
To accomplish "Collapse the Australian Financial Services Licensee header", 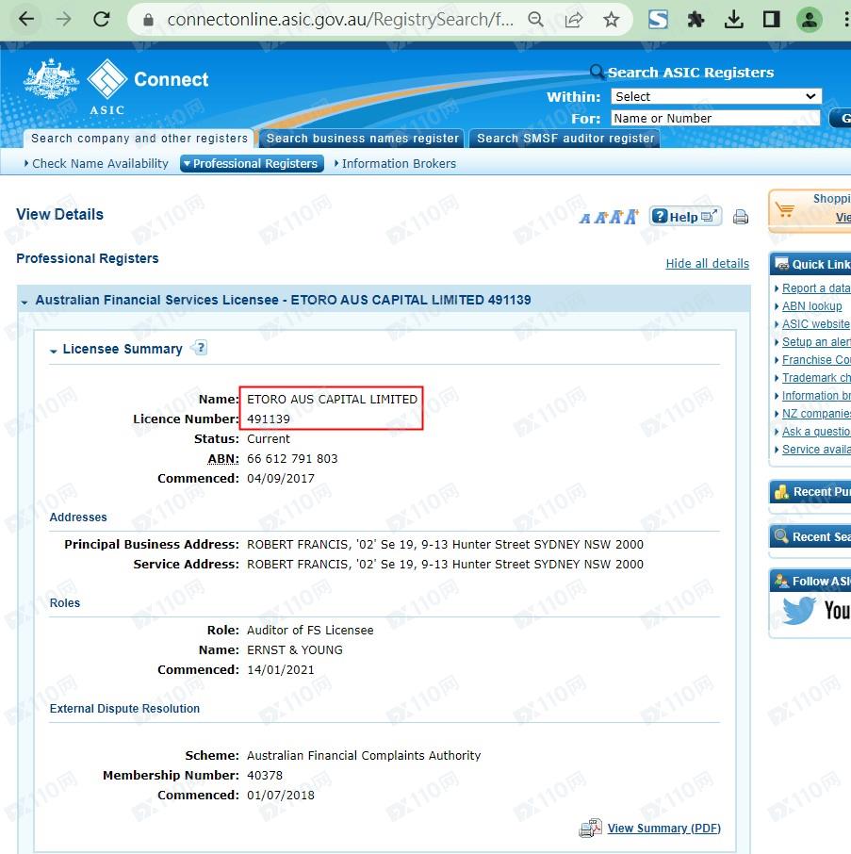I will [25, 302].
